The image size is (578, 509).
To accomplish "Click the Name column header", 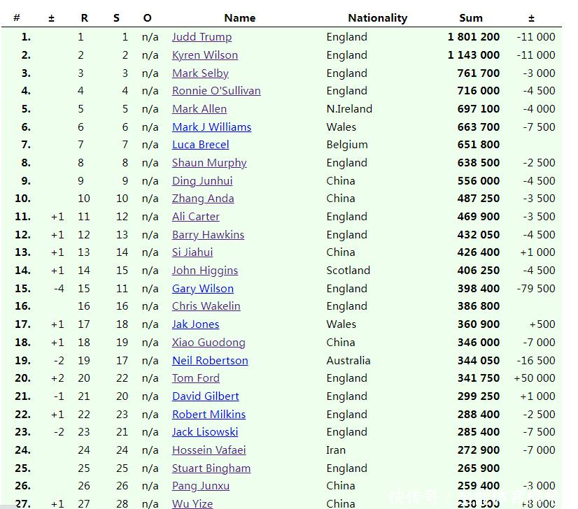I will 240,18.
